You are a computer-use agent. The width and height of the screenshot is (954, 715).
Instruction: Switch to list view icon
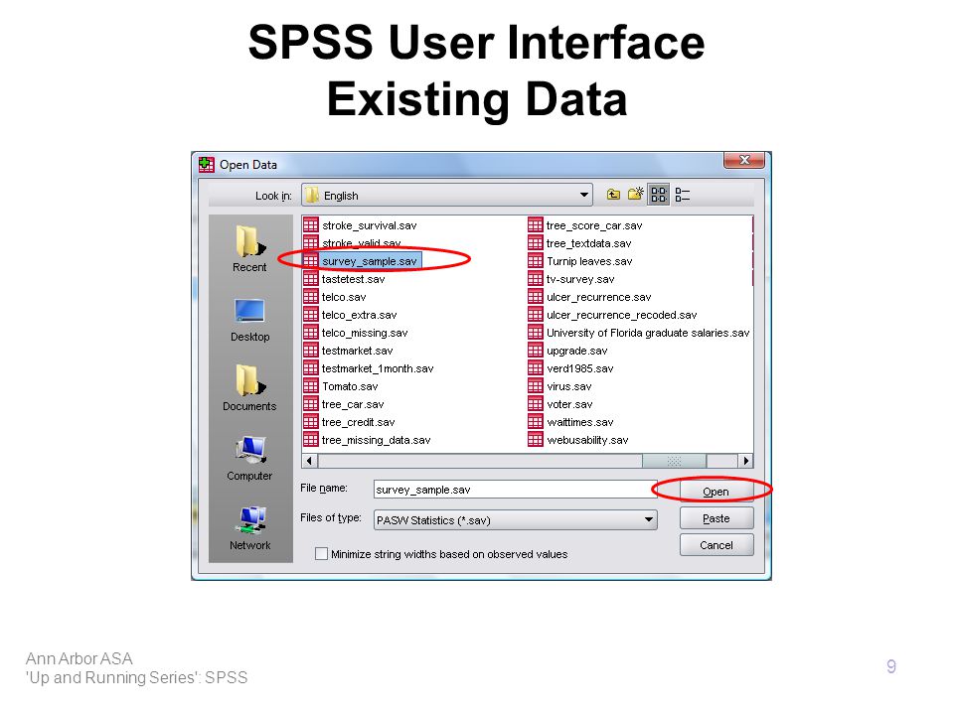click(x=658, y=195)
